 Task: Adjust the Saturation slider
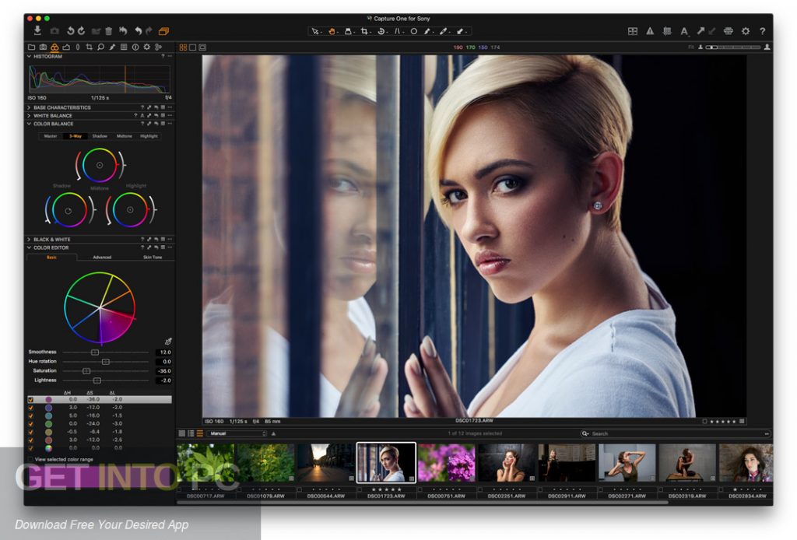pyautogui.click(x=86, y=371)
